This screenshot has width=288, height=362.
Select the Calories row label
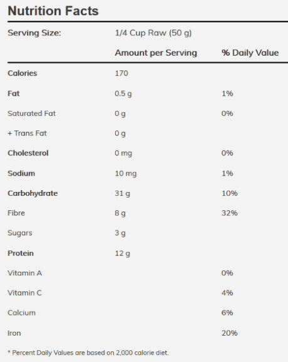(23, 73)
